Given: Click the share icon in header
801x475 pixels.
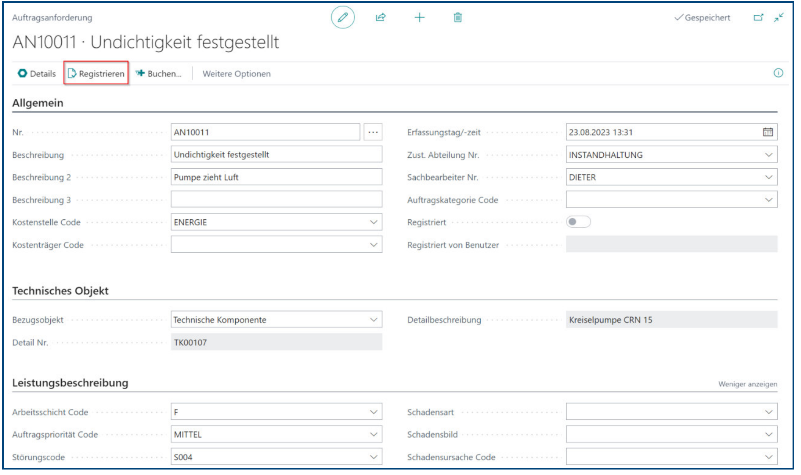Looking at the screenshot, I should point(381,18).
